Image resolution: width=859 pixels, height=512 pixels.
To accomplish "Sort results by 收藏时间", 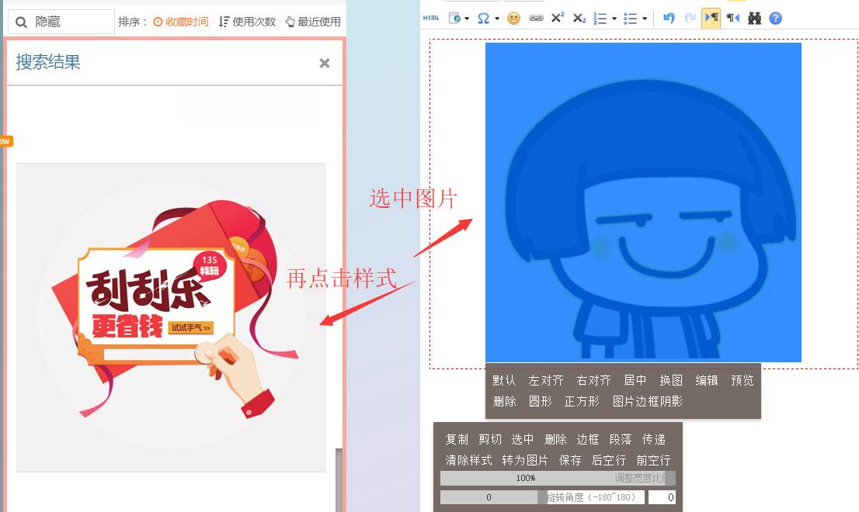I will point(181,22).
